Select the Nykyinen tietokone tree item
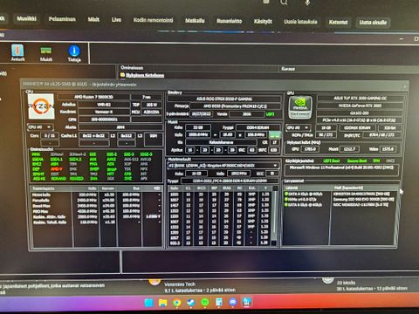The image size is (419, 314). [x=145, y=75]
